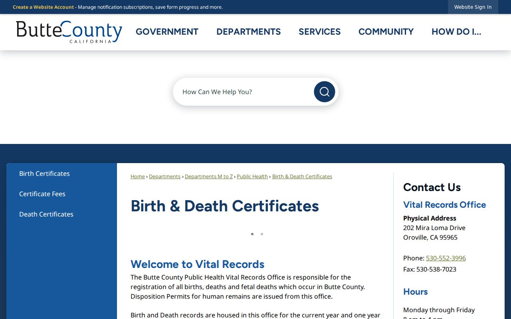
Task: Click the Vital Records Office heading
Action: pyautogui.click(x=445, y=205)
